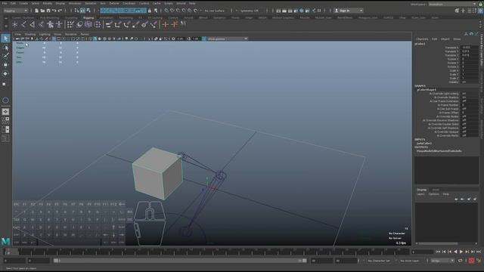Toggle the Visibility attribute value
Viewport: 484px width, 272px height.
[x=470, y=82]
